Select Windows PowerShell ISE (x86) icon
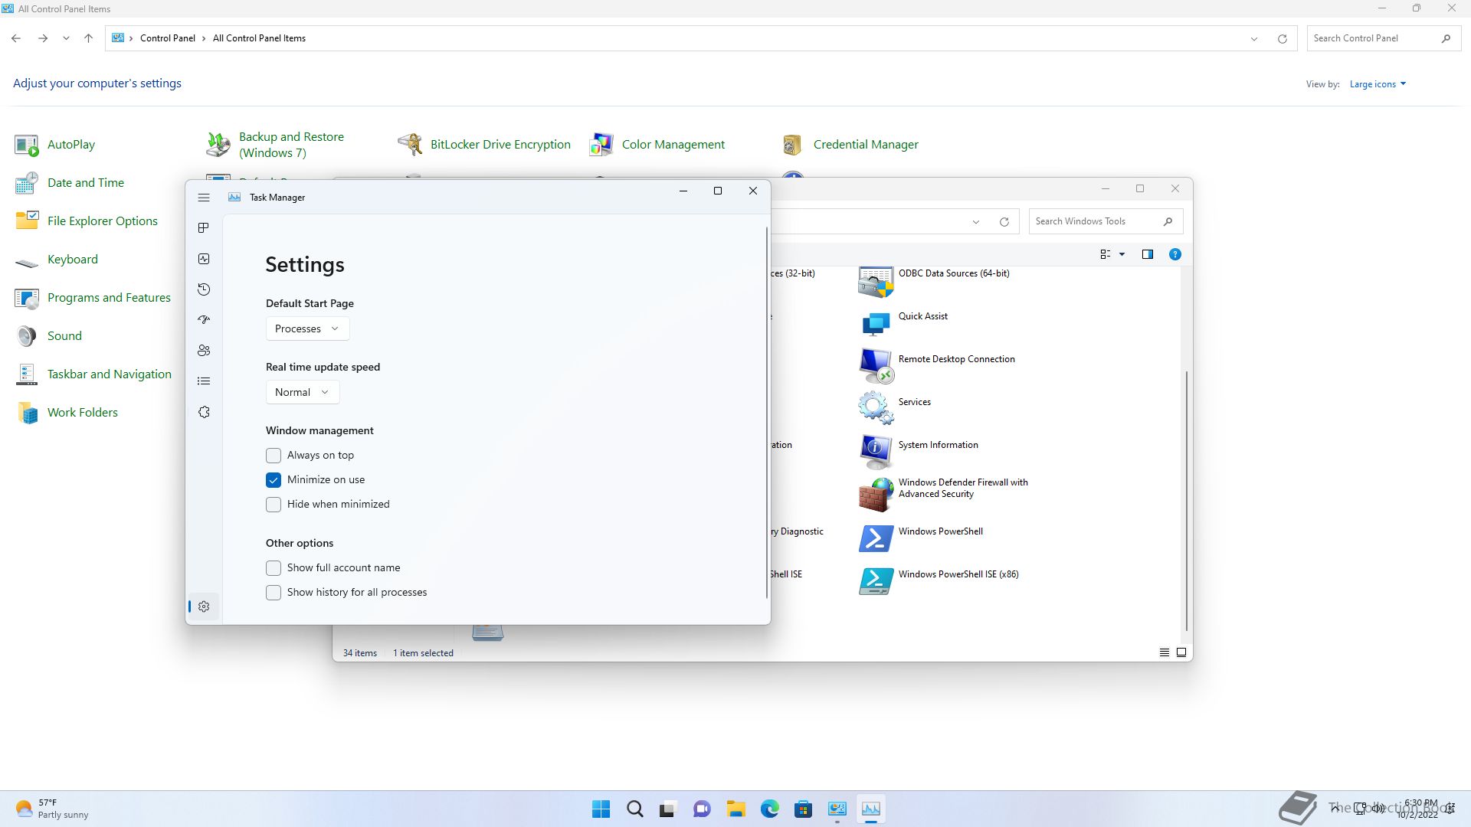The width and height of the screenshot is (1471, 827). coord(876,581)
